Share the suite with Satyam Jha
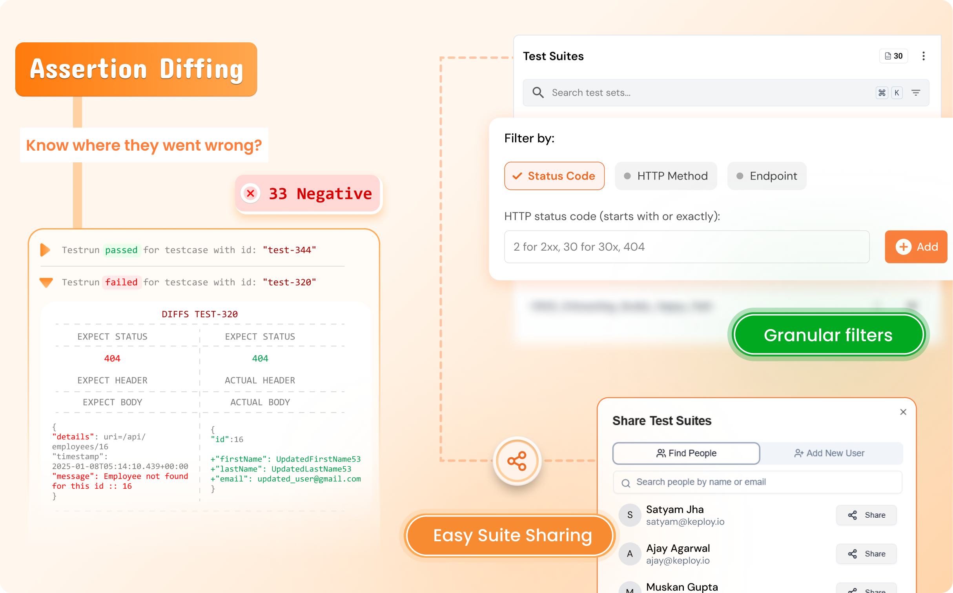953x593 pixels. tap(866, 515)
